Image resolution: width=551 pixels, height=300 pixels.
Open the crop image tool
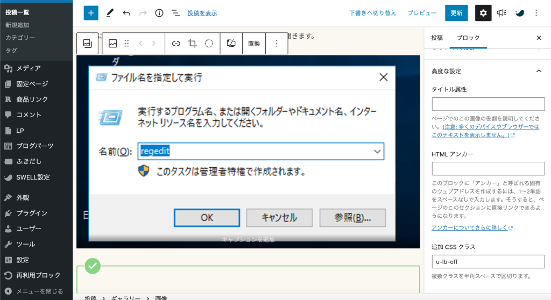(x=192, y=43)
